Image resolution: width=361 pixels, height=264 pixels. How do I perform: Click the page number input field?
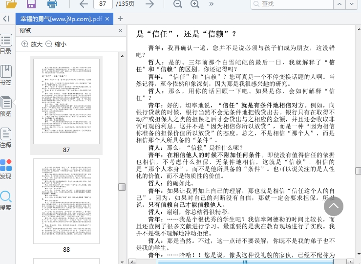coord(103,4)
